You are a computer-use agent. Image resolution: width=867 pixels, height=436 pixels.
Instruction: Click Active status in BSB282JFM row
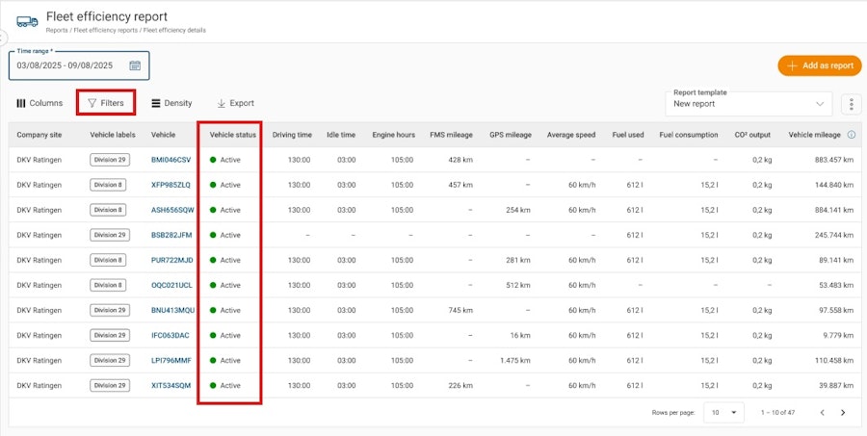point(225,235)
